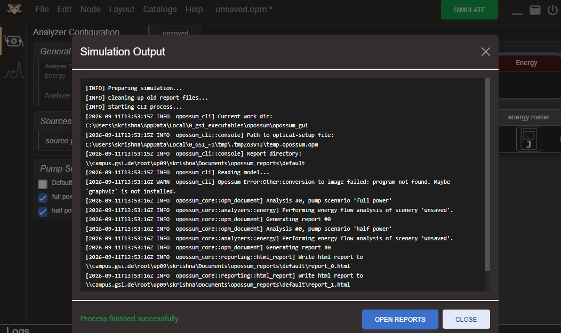Image resolution: width=561 pixels, height=333 pixels.
Task: Click the 'Simulation Output' dialog title
Action: [123, 52]
